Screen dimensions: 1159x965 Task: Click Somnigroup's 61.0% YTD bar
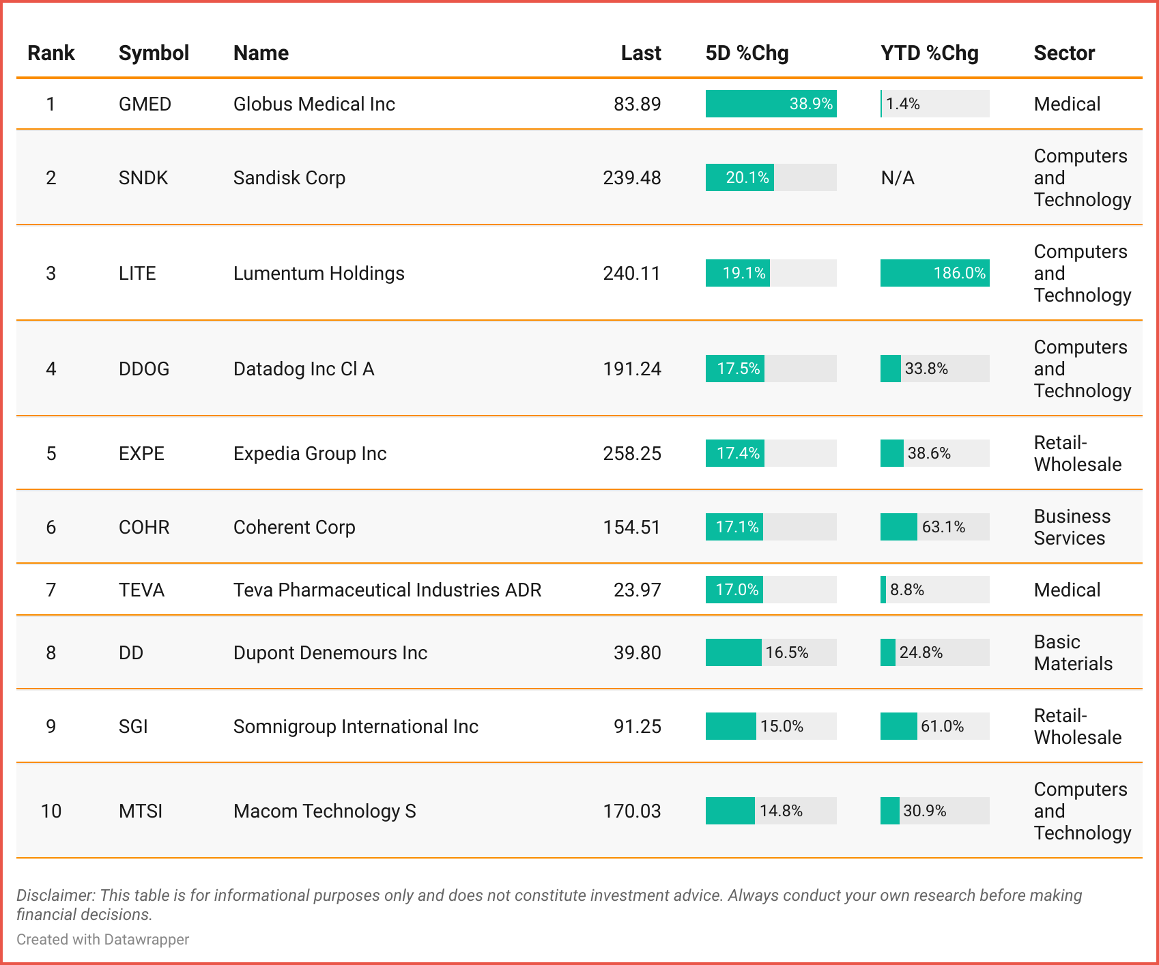899,727
